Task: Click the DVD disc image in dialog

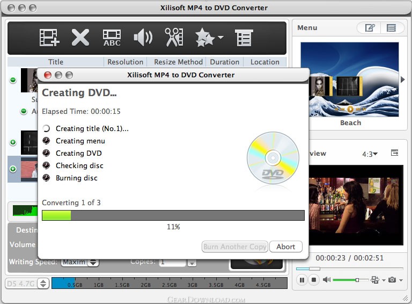Action: point(273,158)
